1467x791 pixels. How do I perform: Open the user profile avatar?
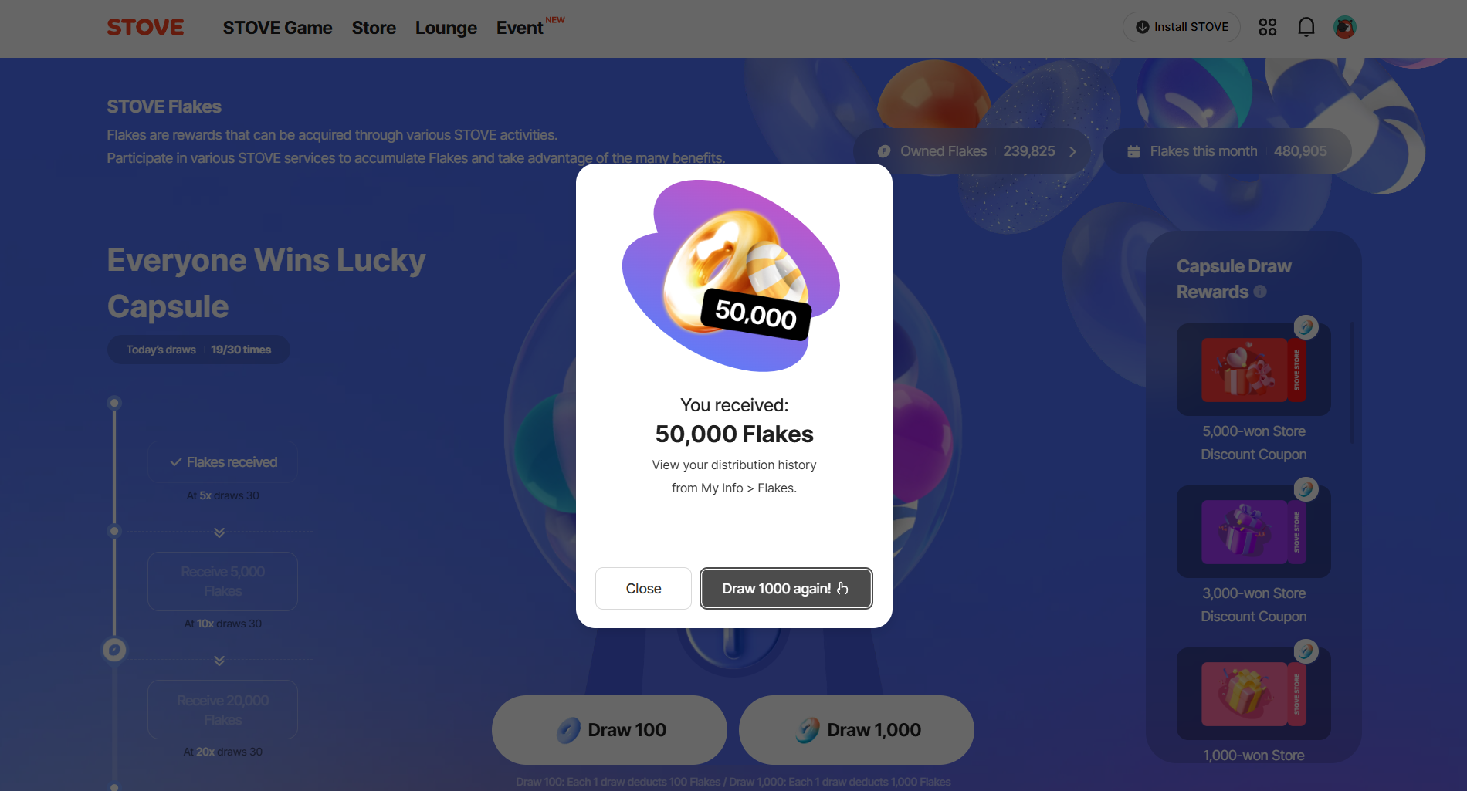point(1344,27)
